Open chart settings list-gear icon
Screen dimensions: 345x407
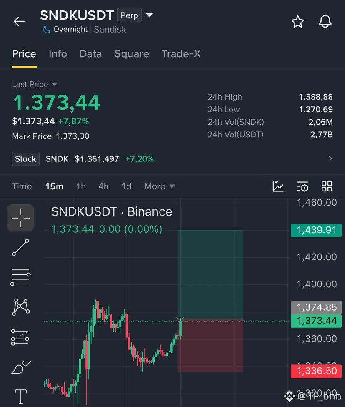302,186
